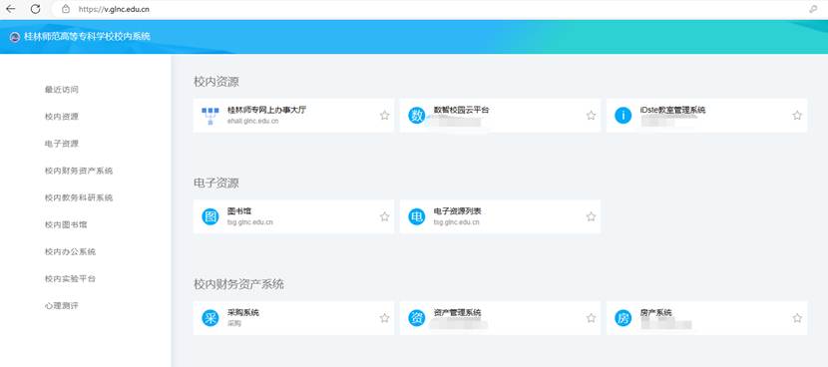
Task: Mark 采购系统 as favorite
Action: point(384,318)
